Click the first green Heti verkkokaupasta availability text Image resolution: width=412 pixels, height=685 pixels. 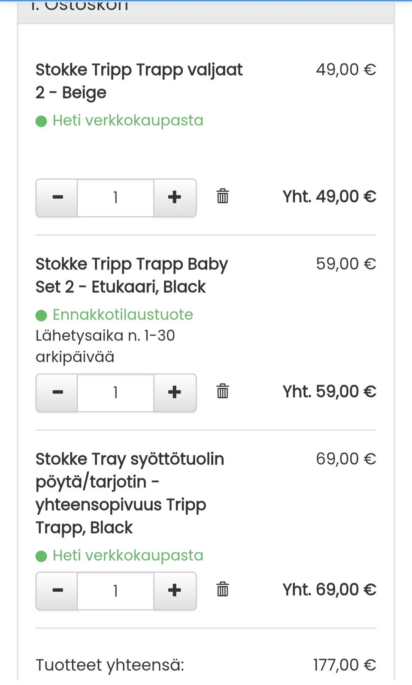[x=127, y=120]
